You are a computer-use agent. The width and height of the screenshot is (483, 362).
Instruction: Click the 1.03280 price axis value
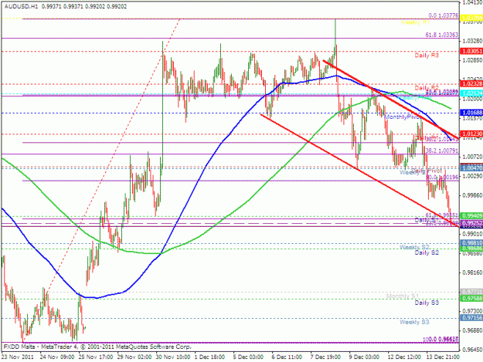471,41
